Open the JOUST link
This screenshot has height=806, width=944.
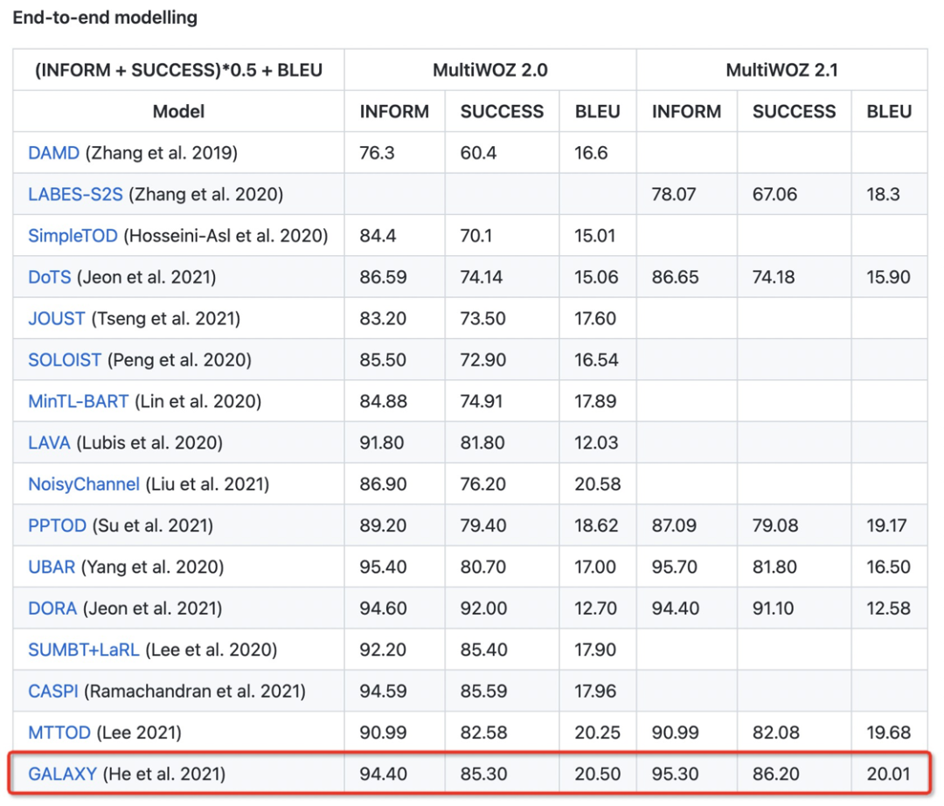click(x=57, y=318)
